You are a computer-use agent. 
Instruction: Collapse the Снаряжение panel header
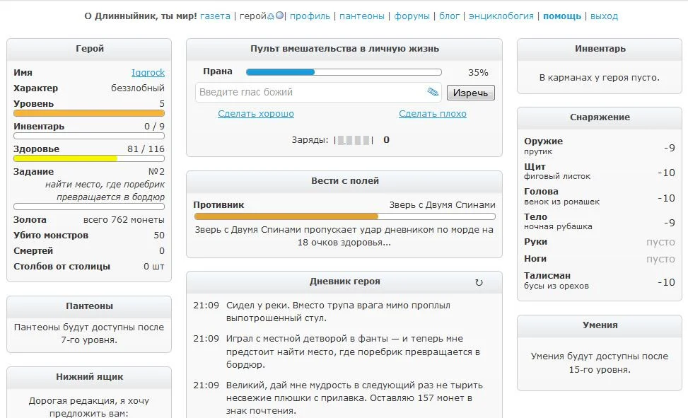600,117
